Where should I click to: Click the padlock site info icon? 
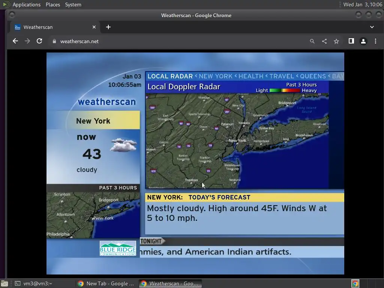(54, 41)
